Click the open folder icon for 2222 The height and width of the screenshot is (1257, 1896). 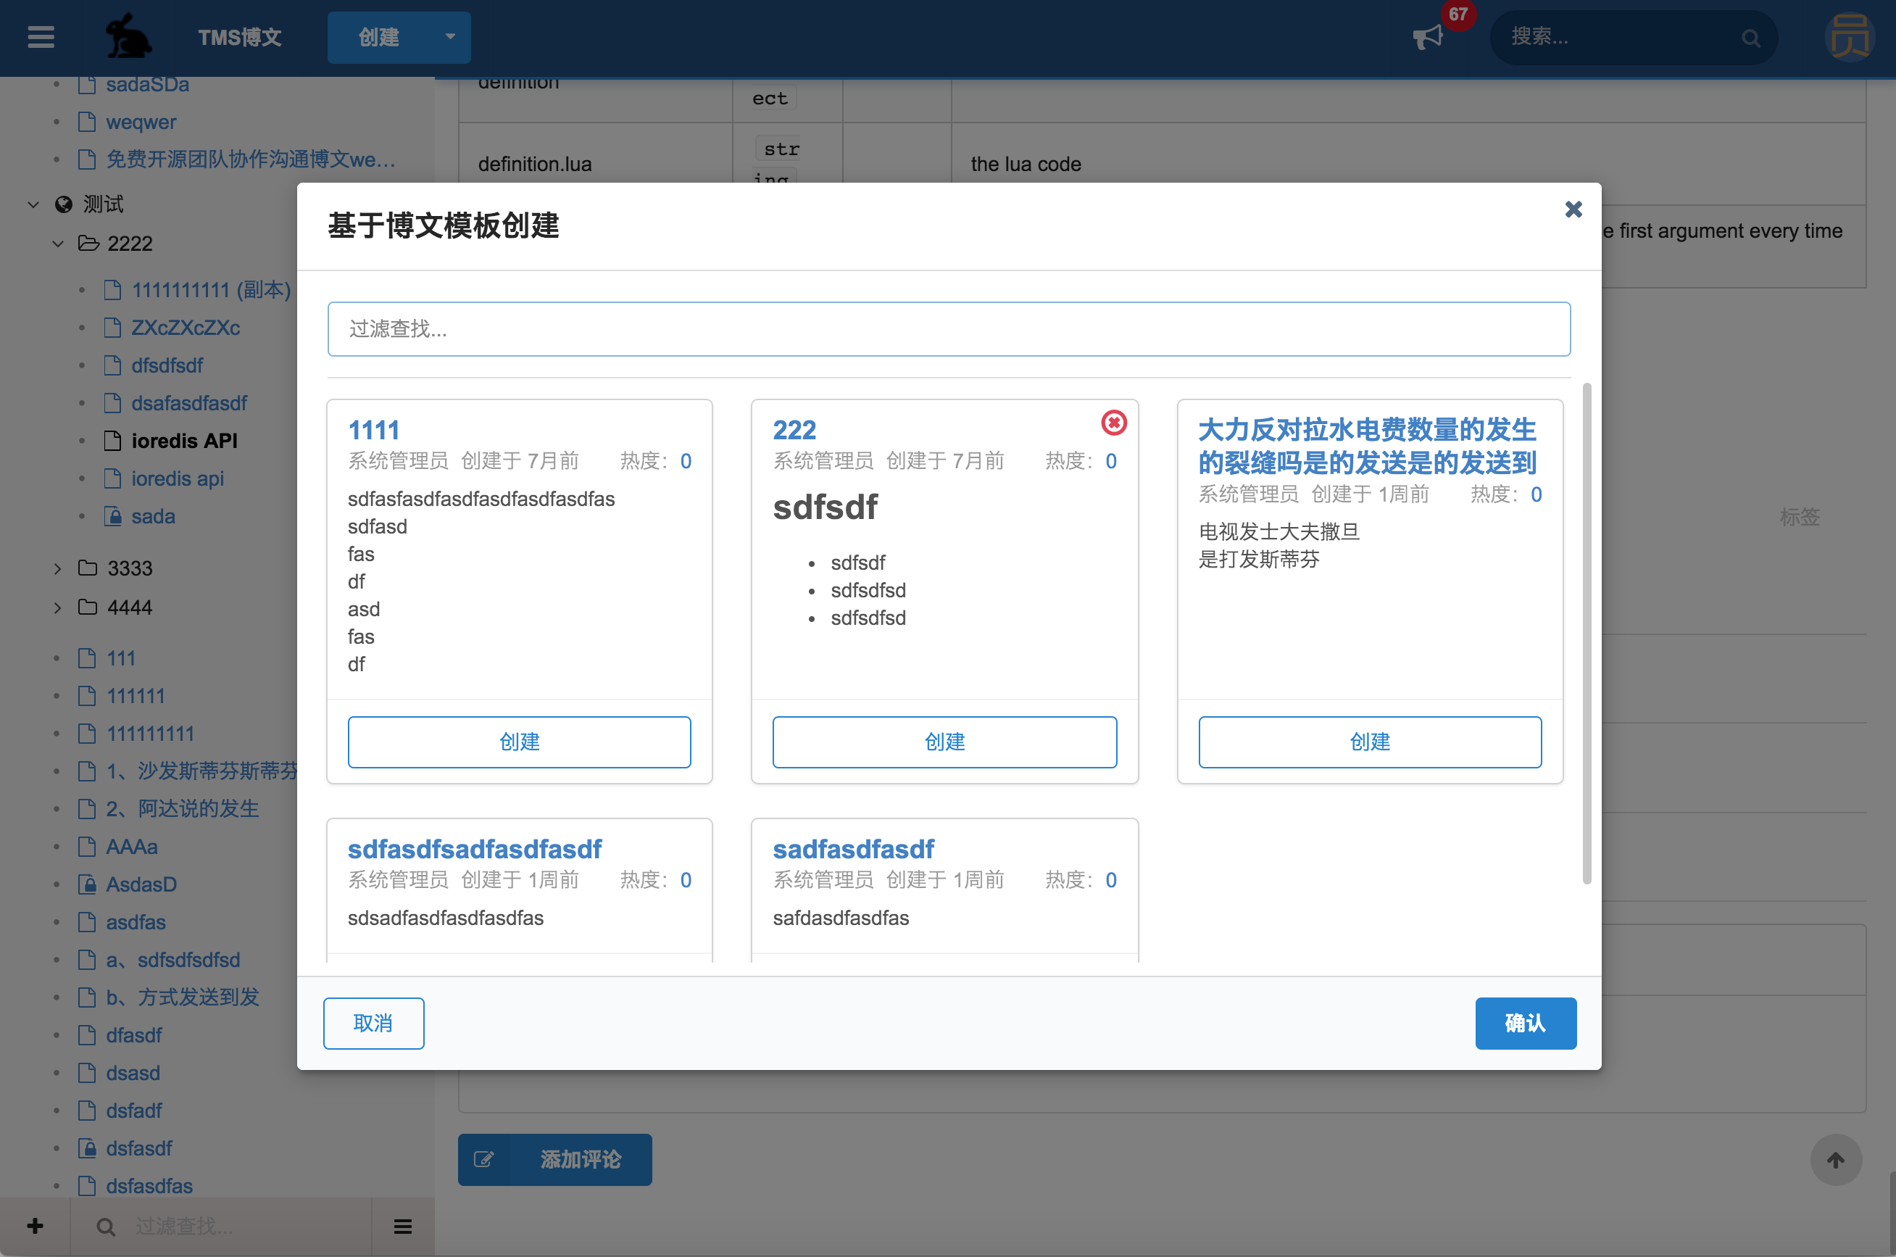[x=88, y=243]
